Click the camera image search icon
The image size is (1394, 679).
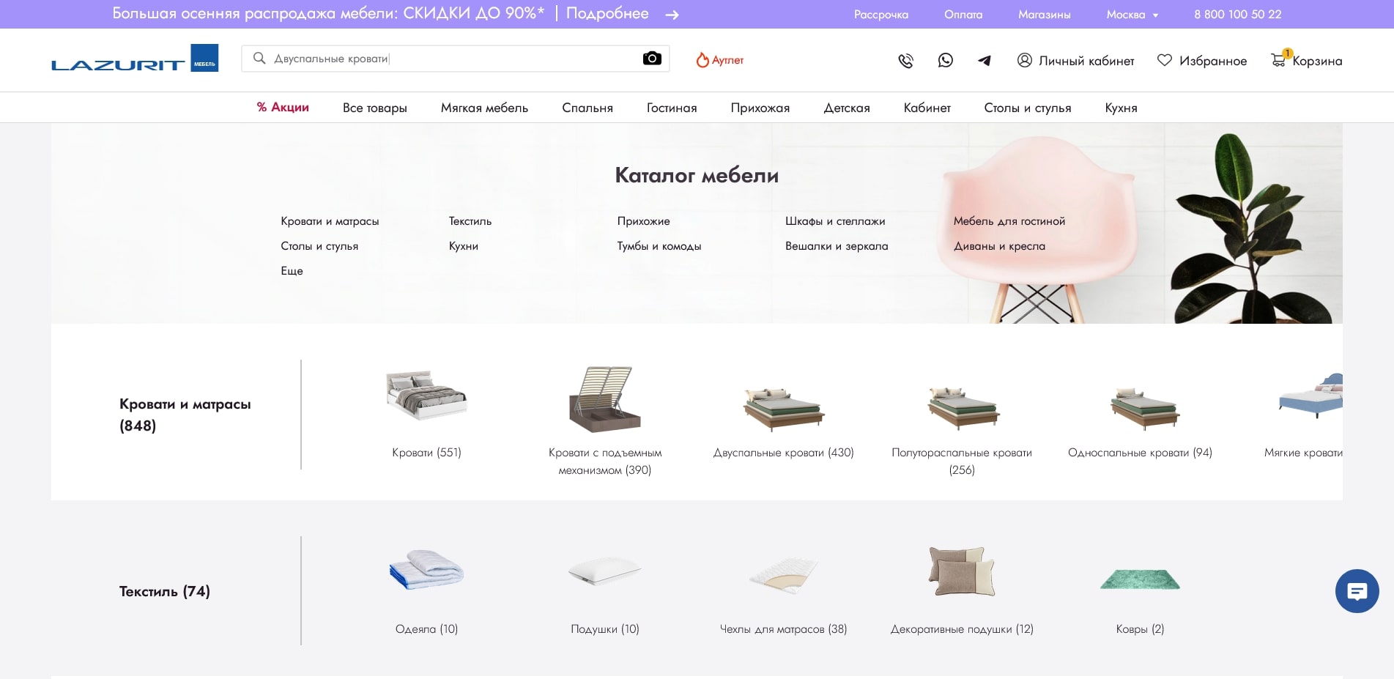click(651, 59)
